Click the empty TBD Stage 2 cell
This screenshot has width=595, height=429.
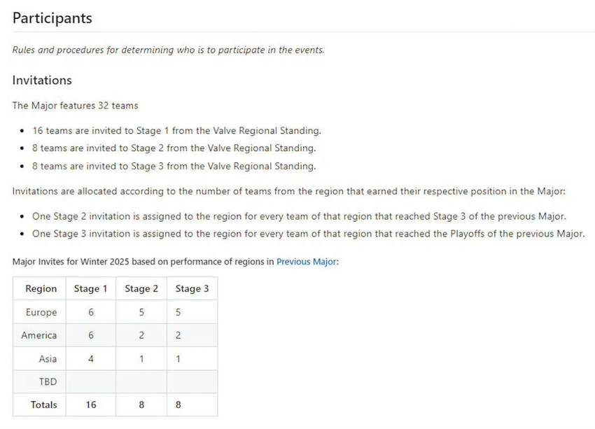tap(141, 381)
